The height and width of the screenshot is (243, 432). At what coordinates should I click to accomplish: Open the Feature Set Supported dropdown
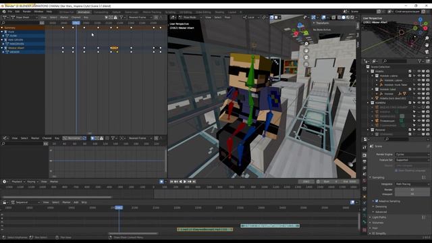click(412, 160)
